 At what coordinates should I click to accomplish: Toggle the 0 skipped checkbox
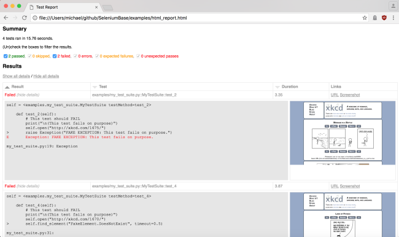coord(29,56)
